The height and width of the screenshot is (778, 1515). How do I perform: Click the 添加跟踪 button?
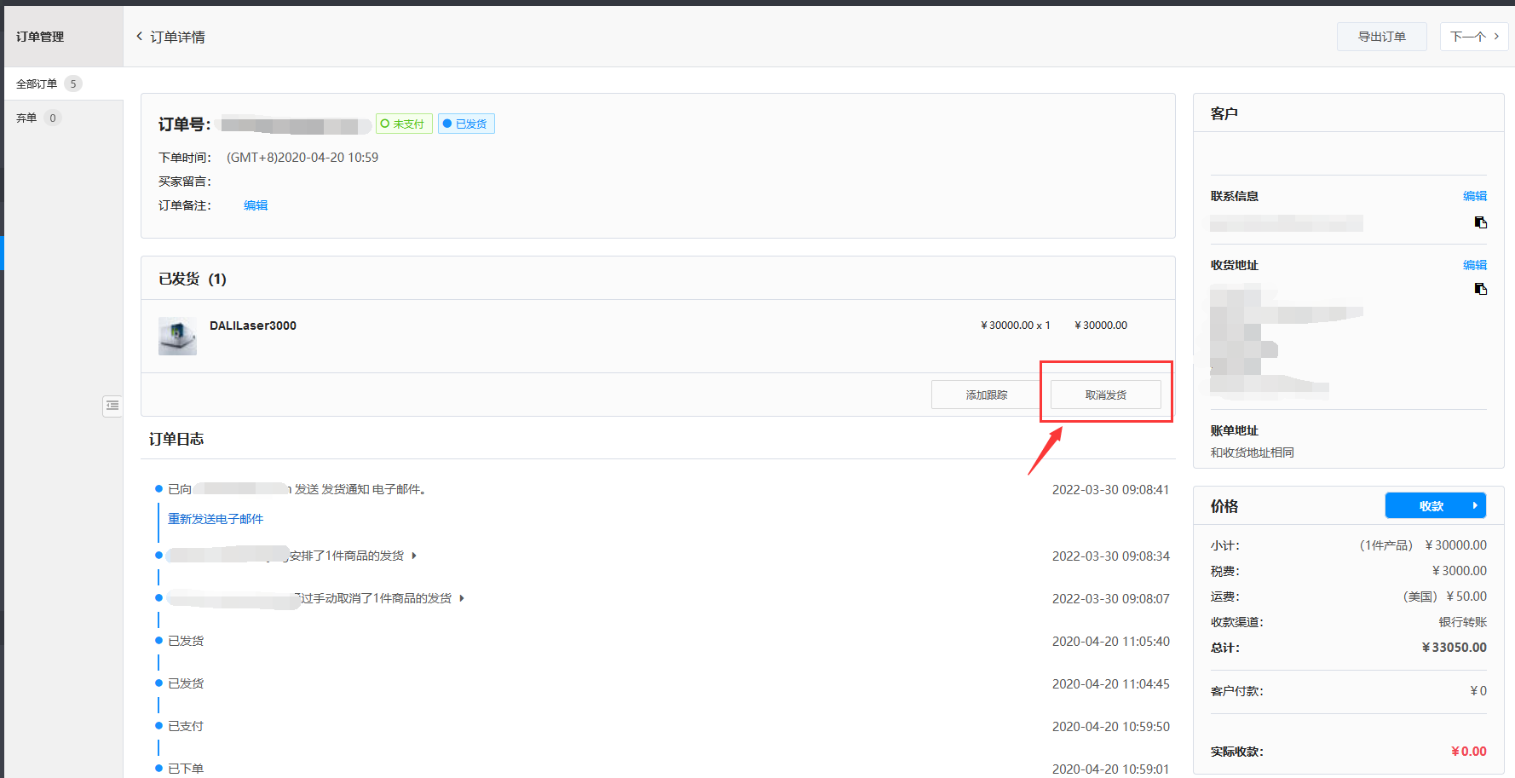(x=986, y=395)
